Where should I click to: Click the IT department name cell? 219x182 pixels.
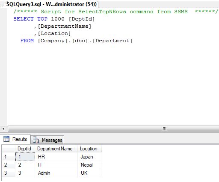pos(56,165)
